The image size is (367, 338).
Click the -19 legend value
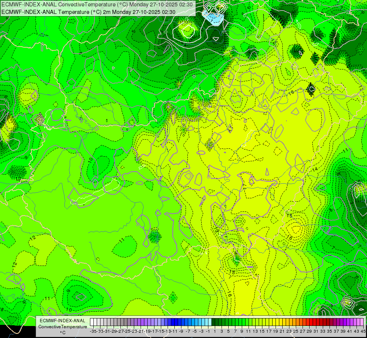coord(147,331)
